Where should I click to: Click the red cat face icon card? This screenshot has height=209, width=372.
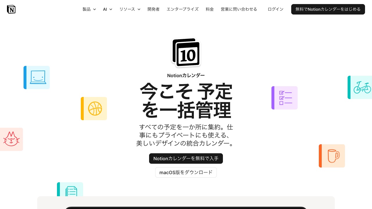click(x=11, y=139)
